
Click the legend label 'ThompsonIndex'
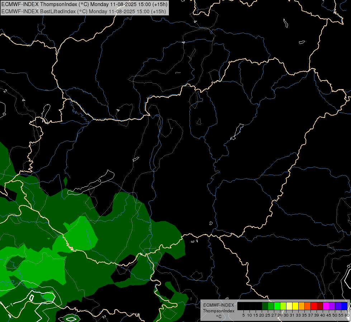(218, 311)
